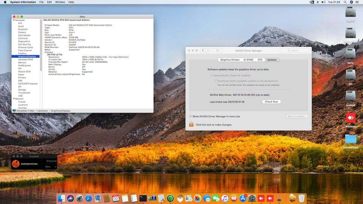
Task: Open the More dropdown in Anydesk
Action: 50,167
